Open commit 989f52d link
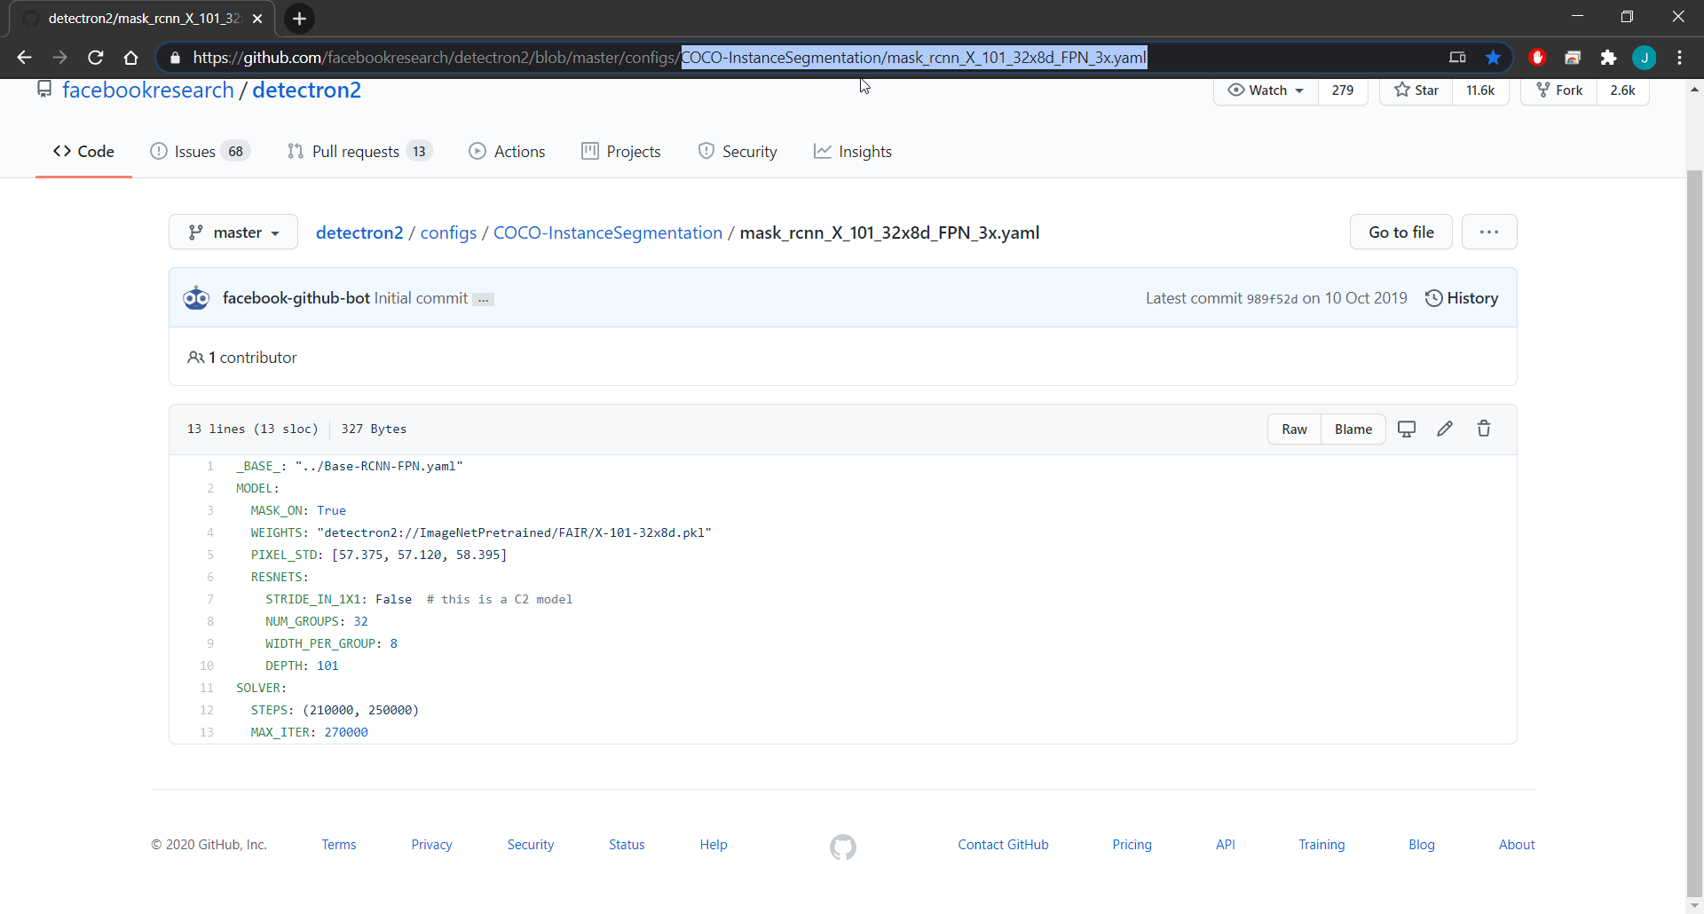The image size is (1704, 914). (x=1272, y=299)
